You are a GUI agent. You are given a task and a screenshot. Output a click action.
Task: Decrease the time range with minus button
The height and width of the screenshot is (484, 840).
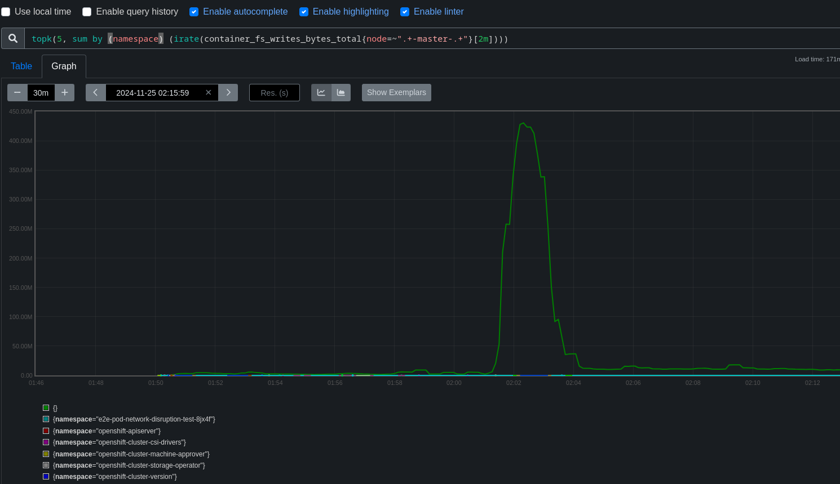point(17,93)
